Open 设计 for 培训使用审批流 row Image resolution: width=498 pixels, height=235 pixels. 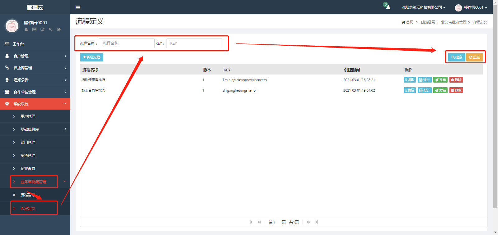coord(425,80)
